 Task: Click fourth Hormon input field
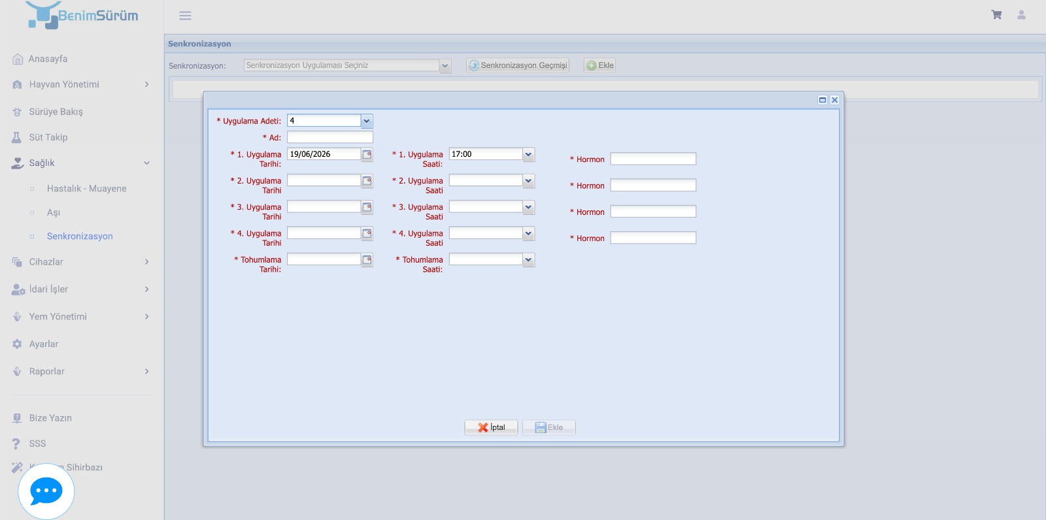[653, 238]
